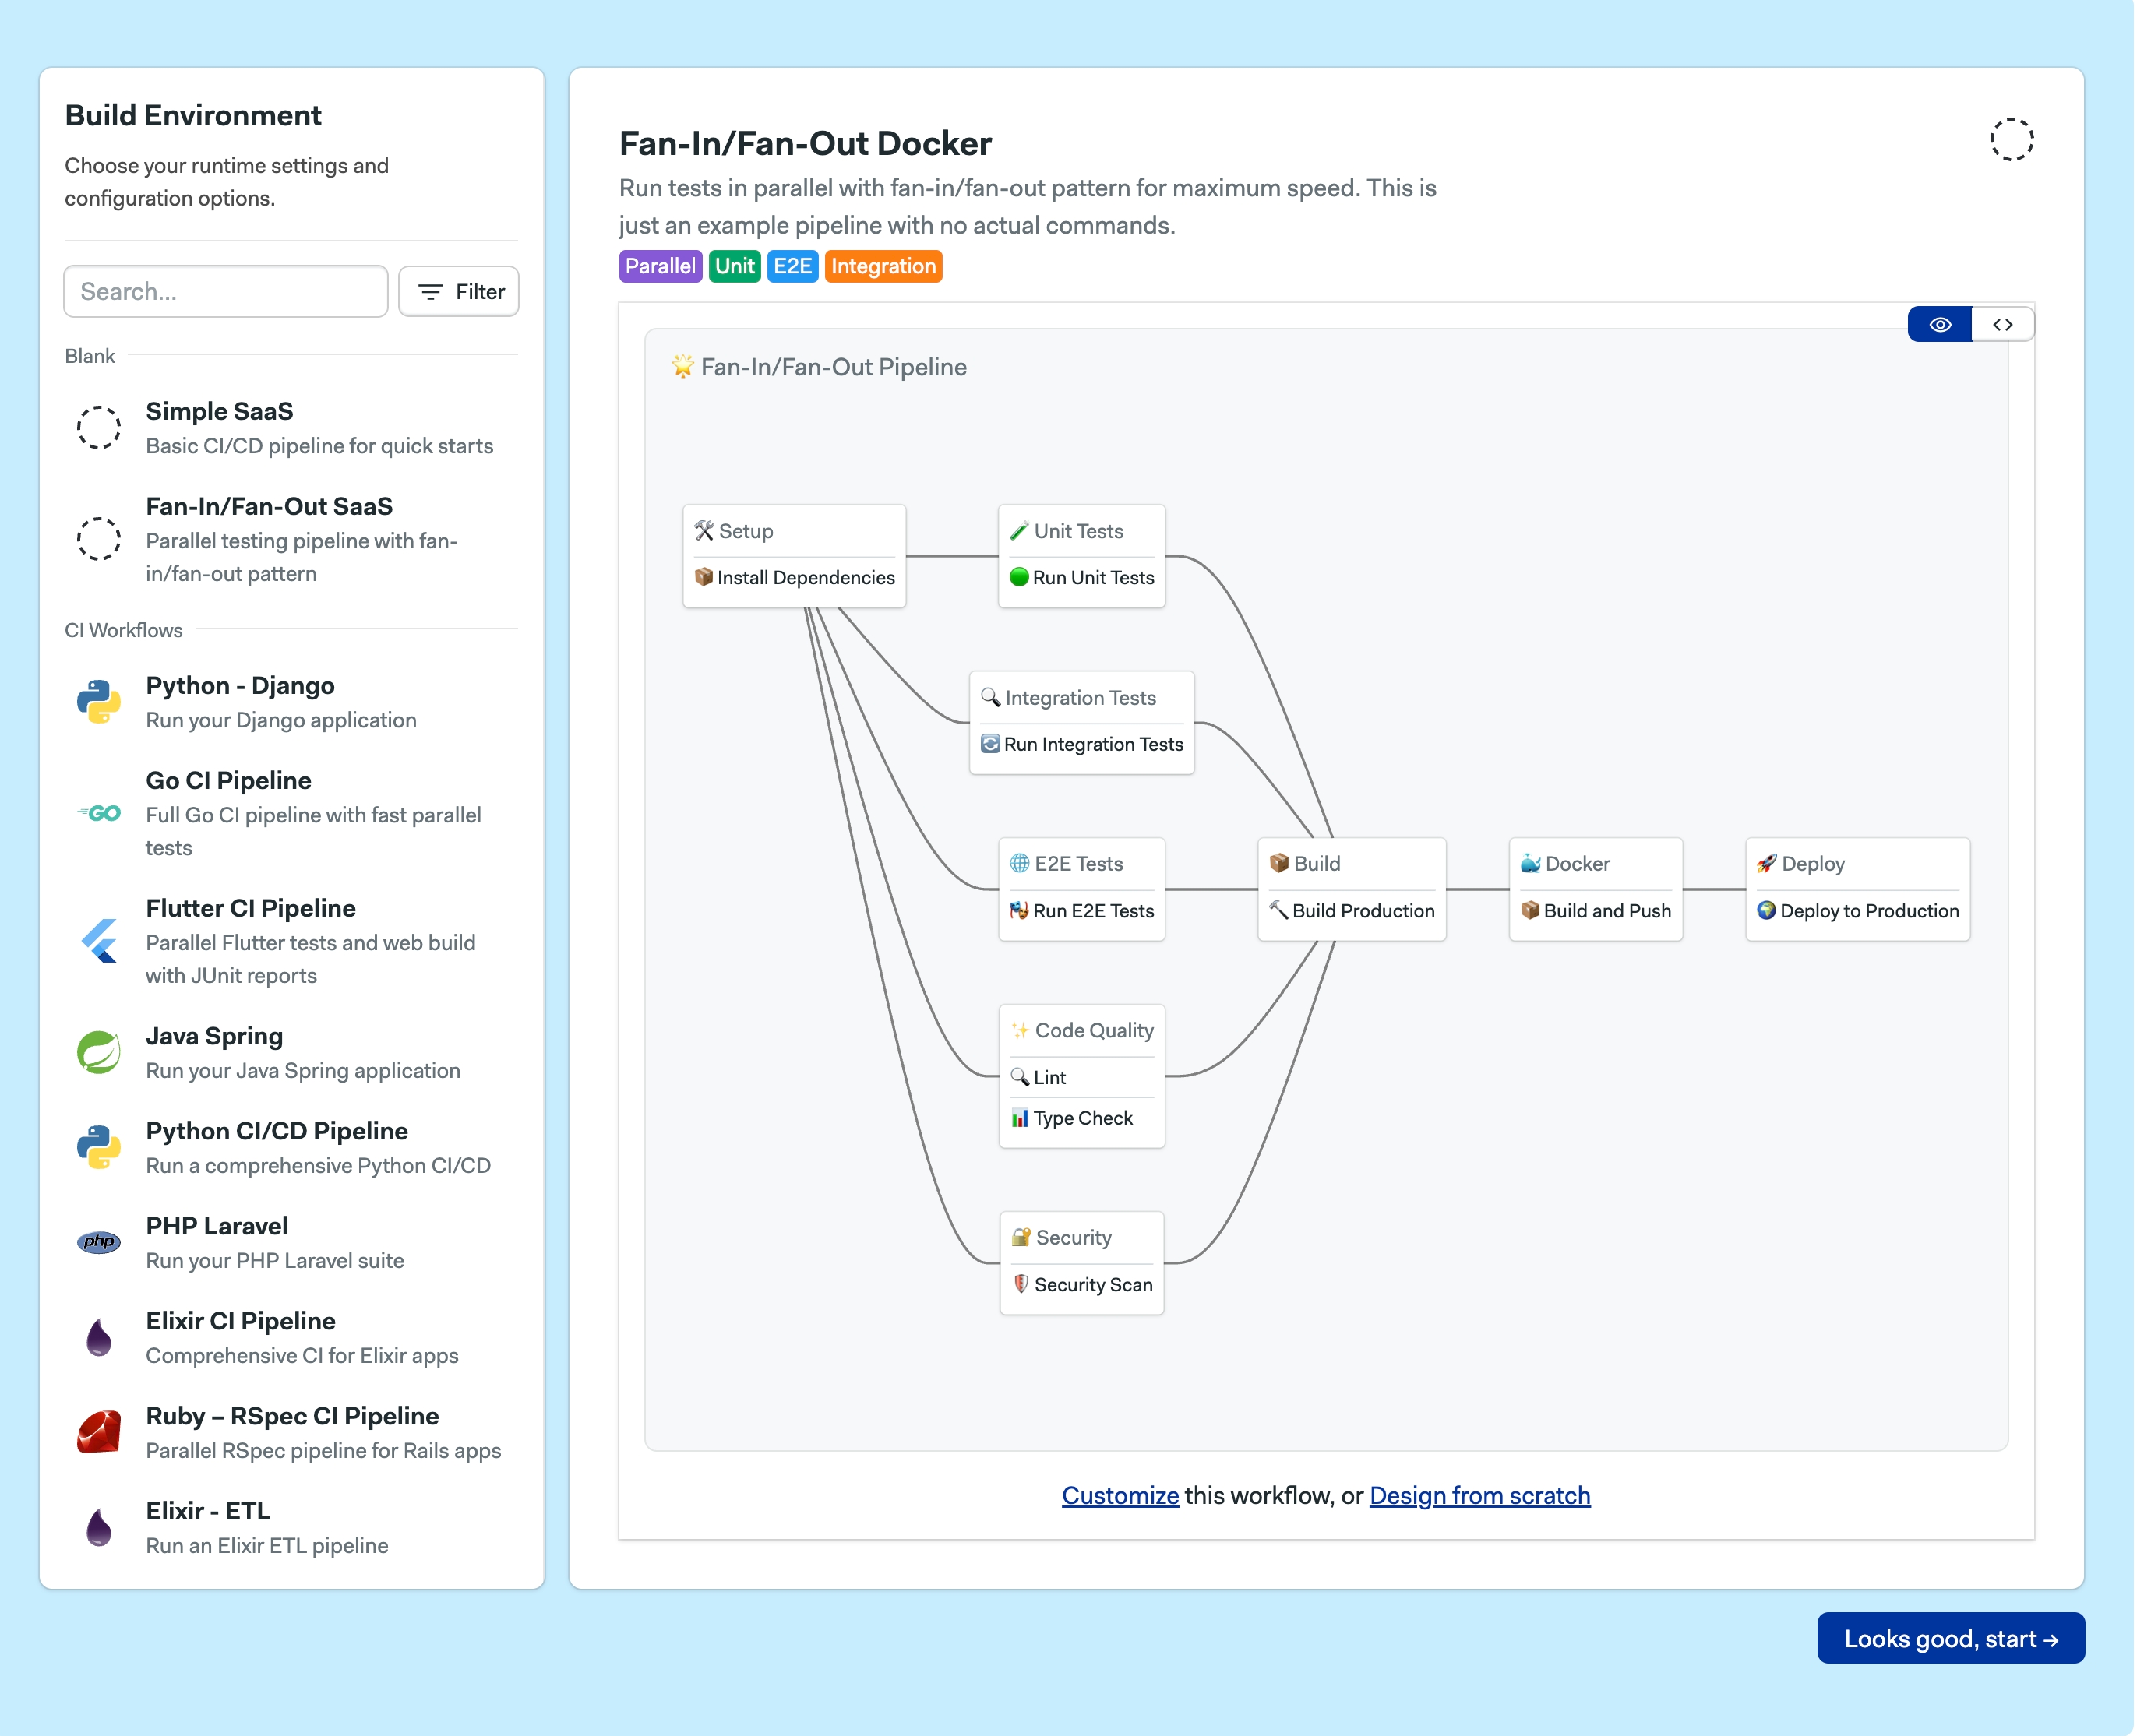The width and height of the screenshot is (2137, 1736).
Task: Select the Flutter CI Pipeline icon
Action: click(x=98, y=941)
